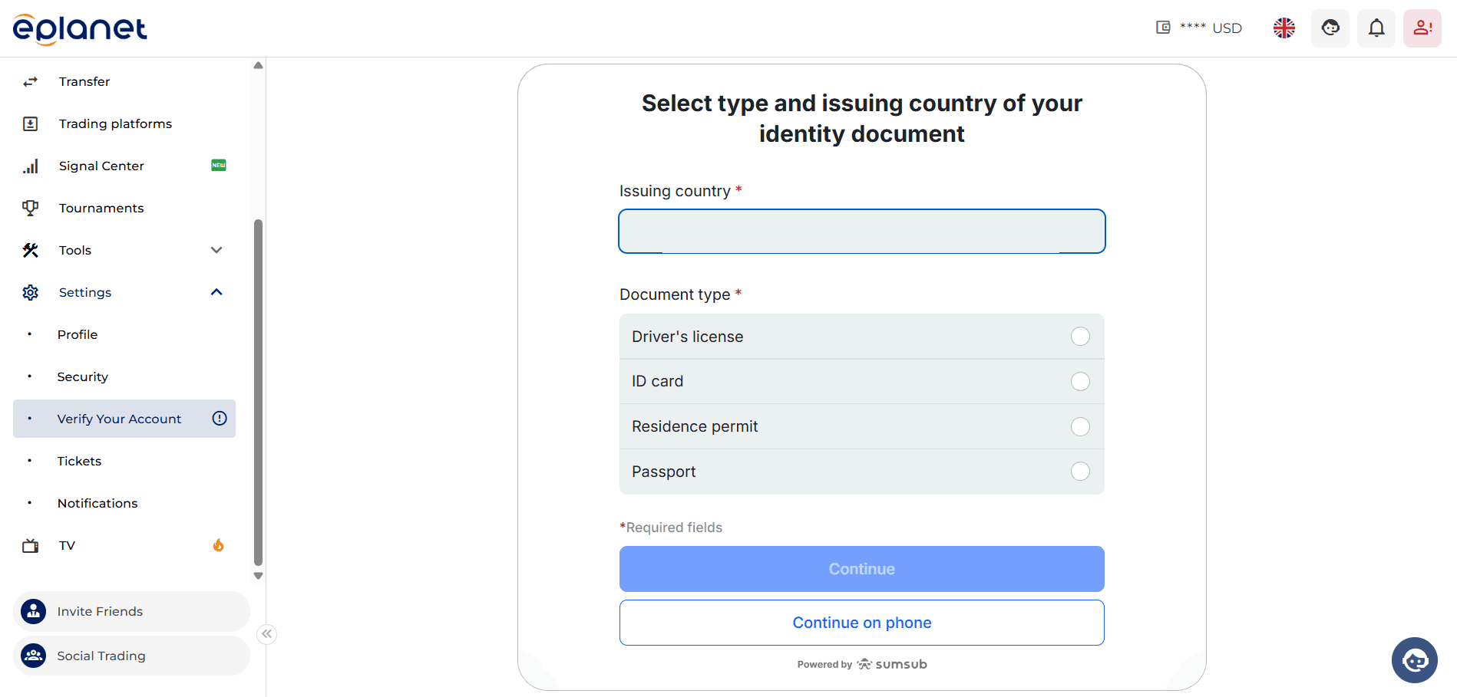This screenshot has width=1457, height=697.
Task: Click the Signal Center bar chart icon
Action: pos(31,166)
